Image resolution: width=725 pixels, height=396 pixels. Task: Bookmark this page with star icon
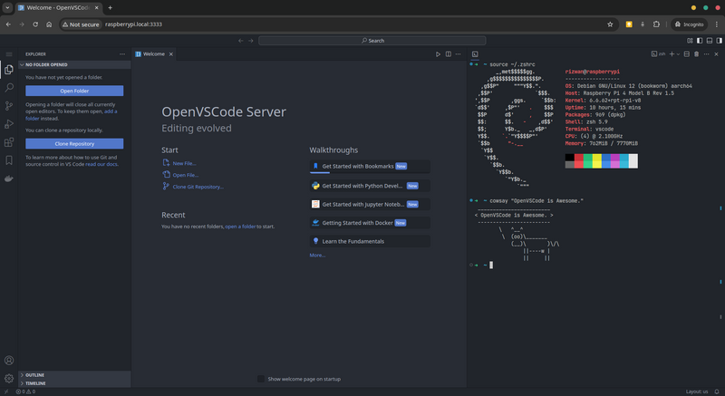[x=610, y=24]
